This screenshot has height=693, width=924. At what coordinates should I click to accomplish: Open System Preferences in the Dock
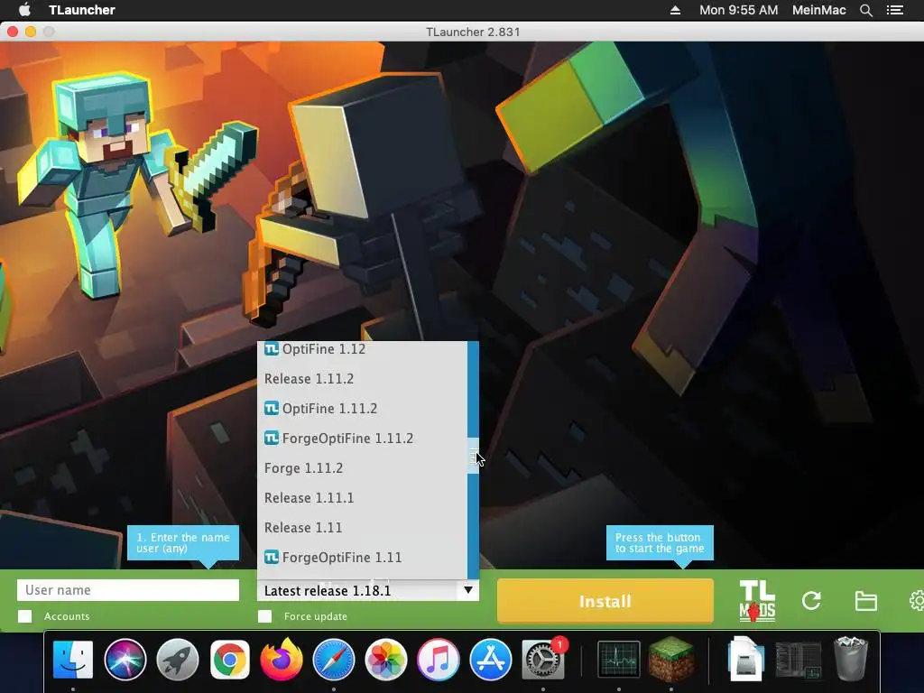[542, 660]
